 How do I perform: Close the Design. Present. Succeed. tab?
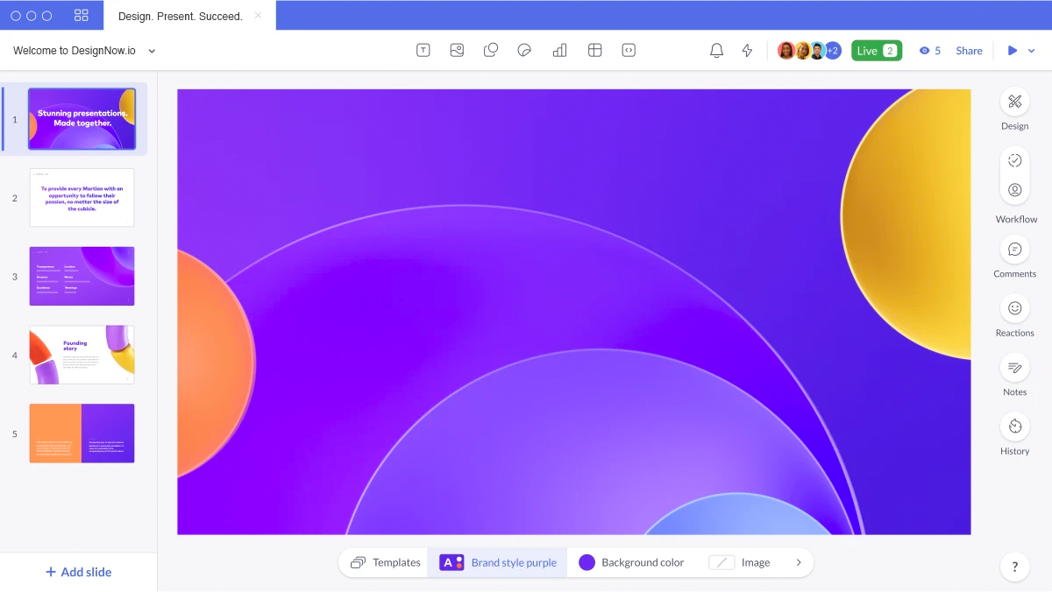258,16
